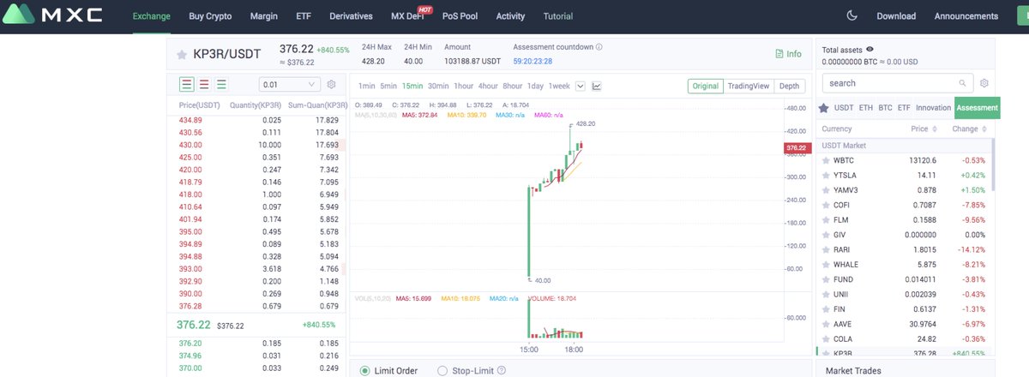1029x377 pixels.
Task: Select the Assessment market tab
Action: (x=978, y=108)
